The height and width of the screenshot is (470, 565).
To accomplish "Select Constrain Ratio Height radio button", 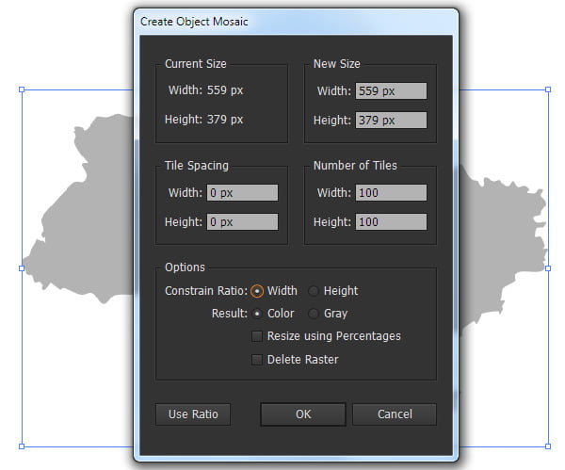I will point(314,291).
